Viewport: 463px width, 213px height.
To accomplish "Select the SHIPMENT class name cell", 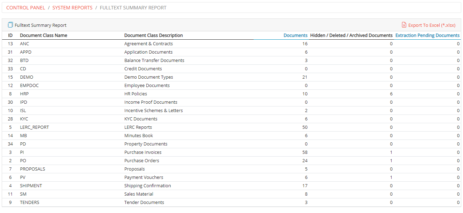I will tap(31, 186).
